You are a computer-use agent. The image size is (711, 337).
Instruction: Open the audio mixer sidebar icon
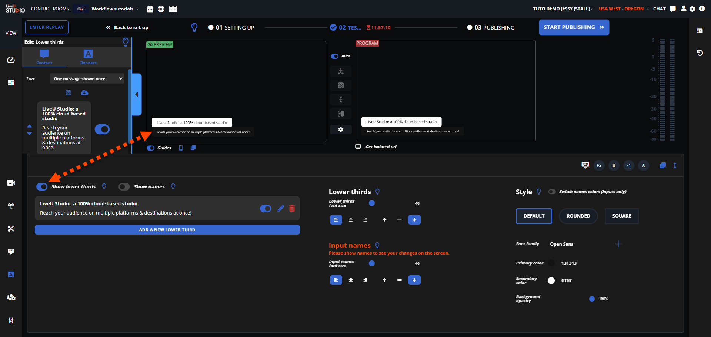coord(11,320)
